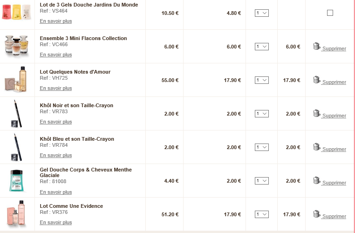Open 'En savoir plus' for Khôl Bleu

(x=56, y=155)
